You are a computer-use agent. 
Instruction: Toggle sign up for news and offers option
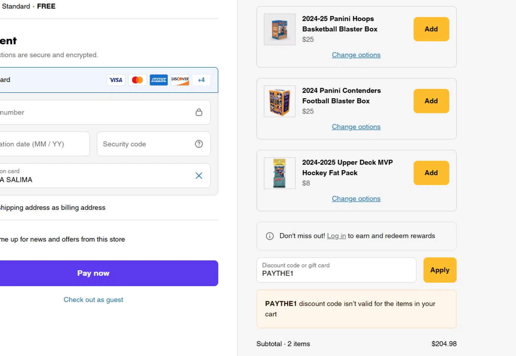62,239
